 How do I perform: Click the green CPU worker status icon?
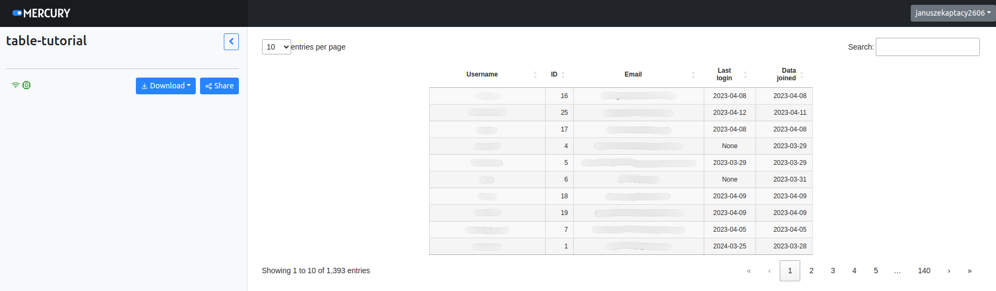(x=26, y=85)
